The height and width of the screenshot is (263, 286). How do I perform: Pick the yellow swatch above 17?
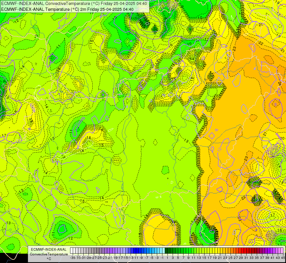[x=208, y=251]
